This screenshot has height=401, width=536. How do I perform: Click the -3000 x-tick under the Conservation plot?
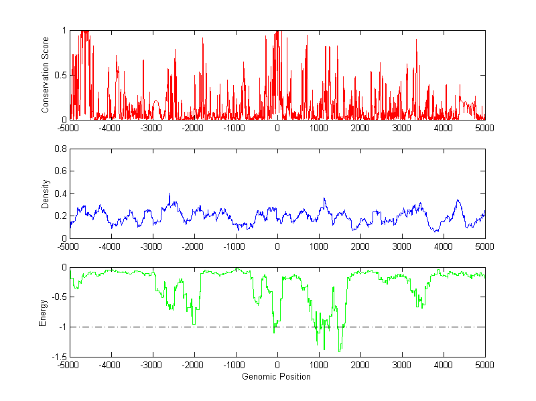click(153, 128)
